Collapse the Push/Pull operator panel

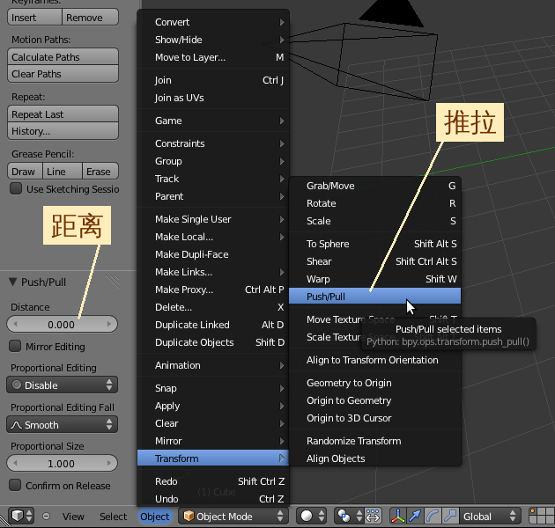(x=13, y=282)
